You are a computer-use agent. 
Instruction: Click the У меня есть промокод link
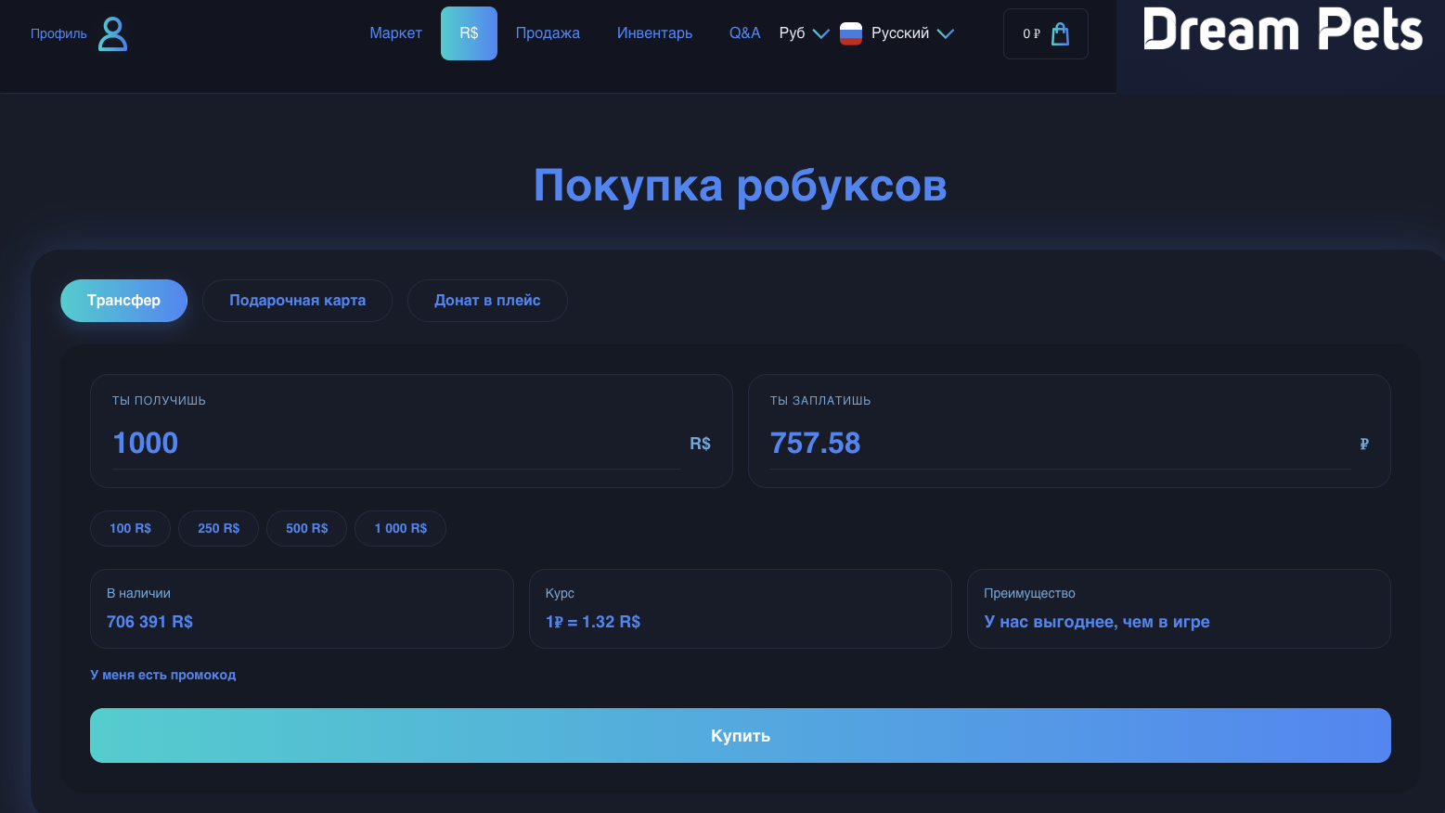click(x=162, y=675)
